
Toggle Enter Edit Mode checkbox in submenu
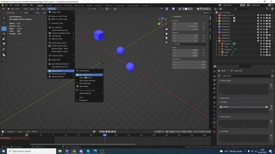[x=77, y=83]
